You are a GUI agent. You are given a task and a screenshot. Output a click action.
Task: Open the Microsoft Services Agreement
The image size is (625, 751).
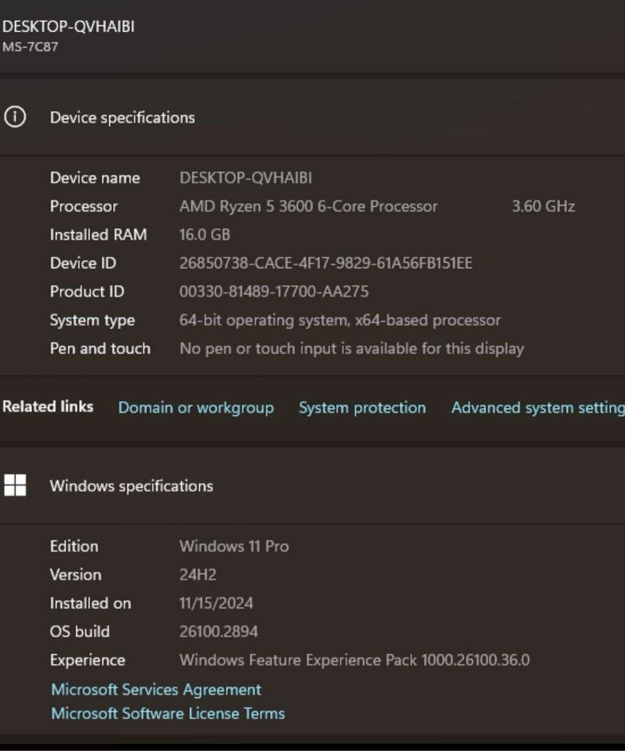point(155,689)
